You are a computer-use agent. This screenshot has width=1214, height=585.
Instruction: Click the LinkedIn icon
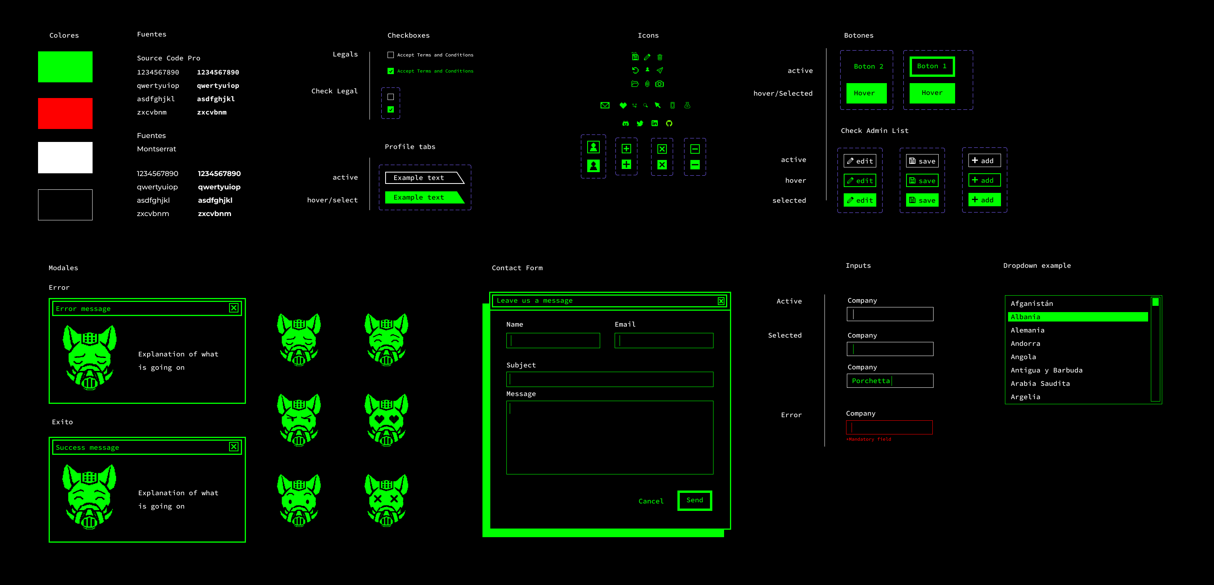[x=655, y=124]
